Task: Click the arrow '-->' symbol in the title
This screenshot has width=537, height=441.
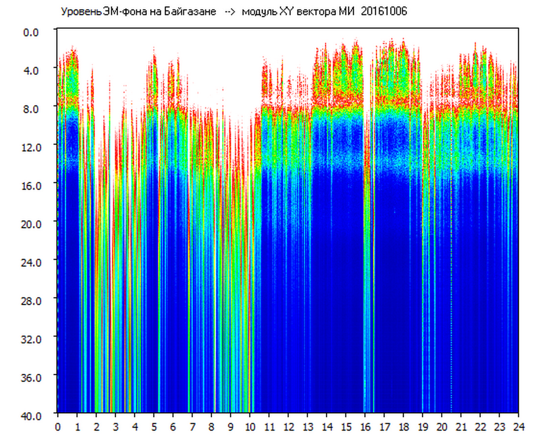Action: pyautogui.click(x=229, y=12)
